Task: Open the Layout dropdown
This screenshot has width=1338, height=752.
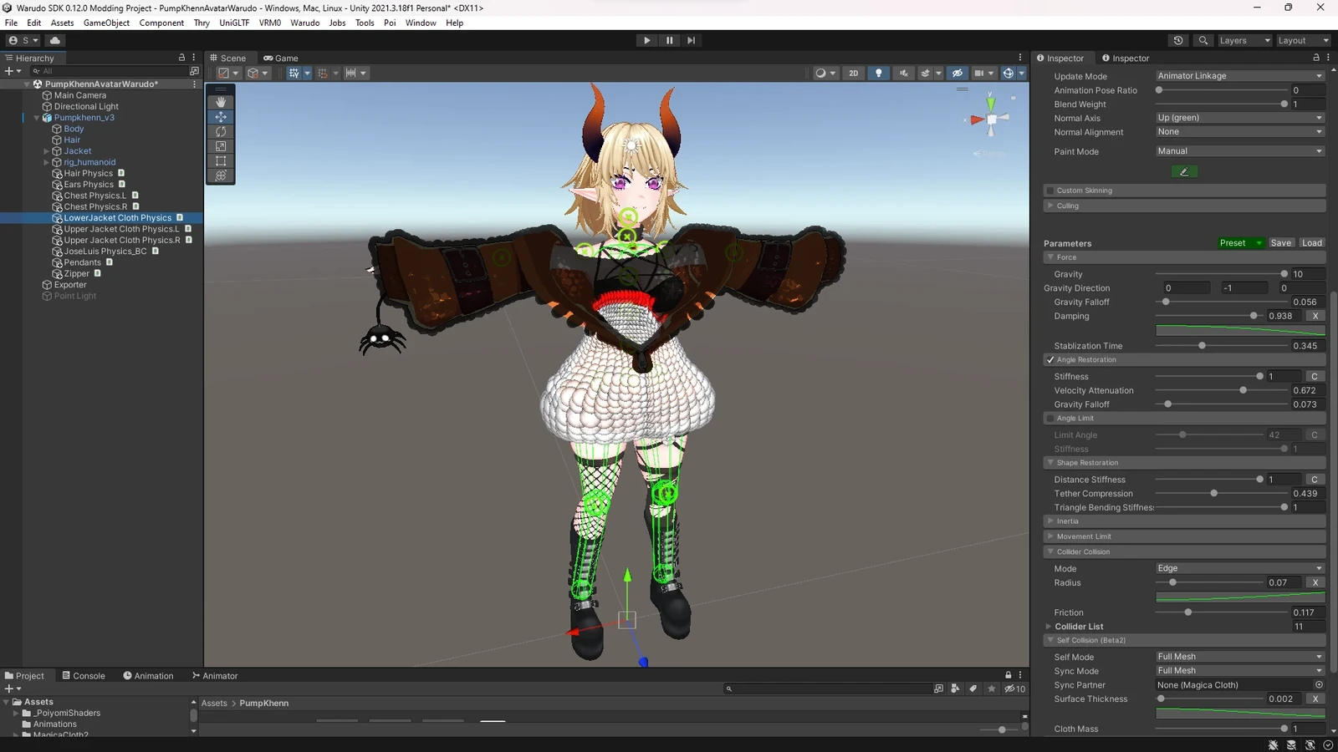Action: pos(1303,40)
